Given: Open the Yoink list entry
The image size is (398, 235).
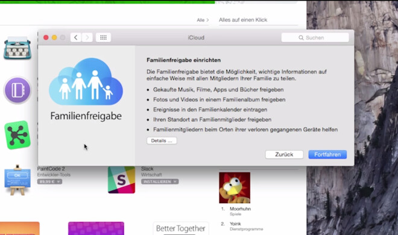Looking at the screenshot, I should 235,224.
